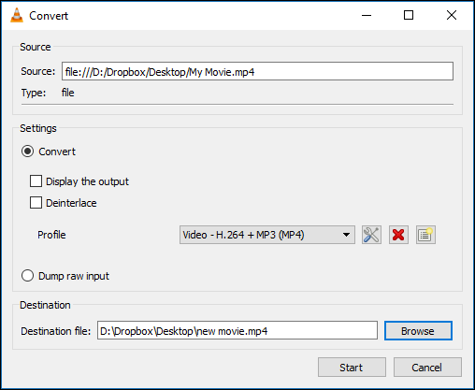Focus the Destination file text field
Image resolution: width=475 pixels, height=390 pixels.
(237, 330)
